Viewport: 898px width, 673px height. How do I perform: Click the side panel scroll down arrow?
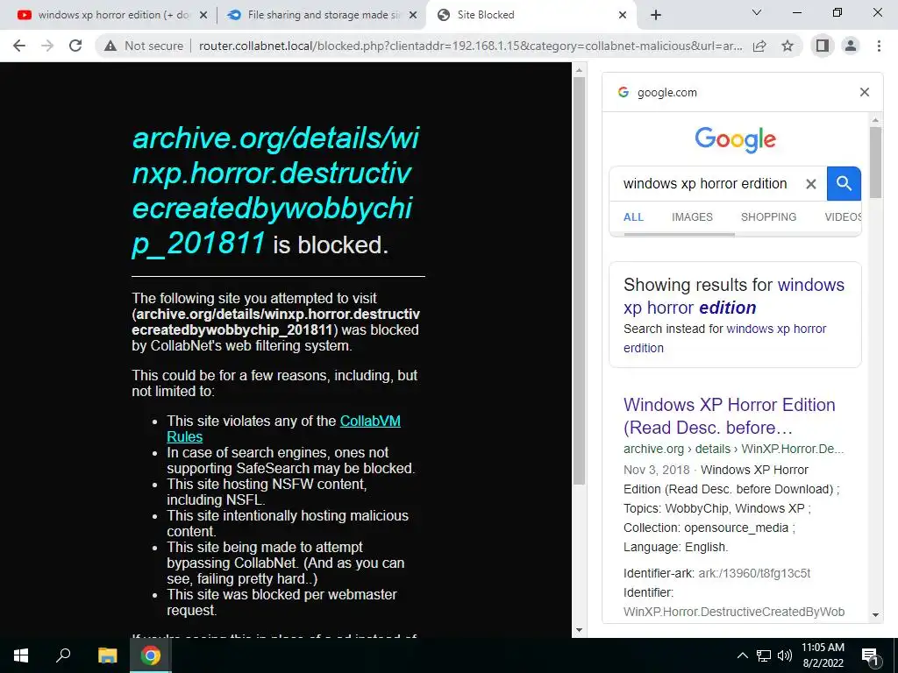click(875, 615)
